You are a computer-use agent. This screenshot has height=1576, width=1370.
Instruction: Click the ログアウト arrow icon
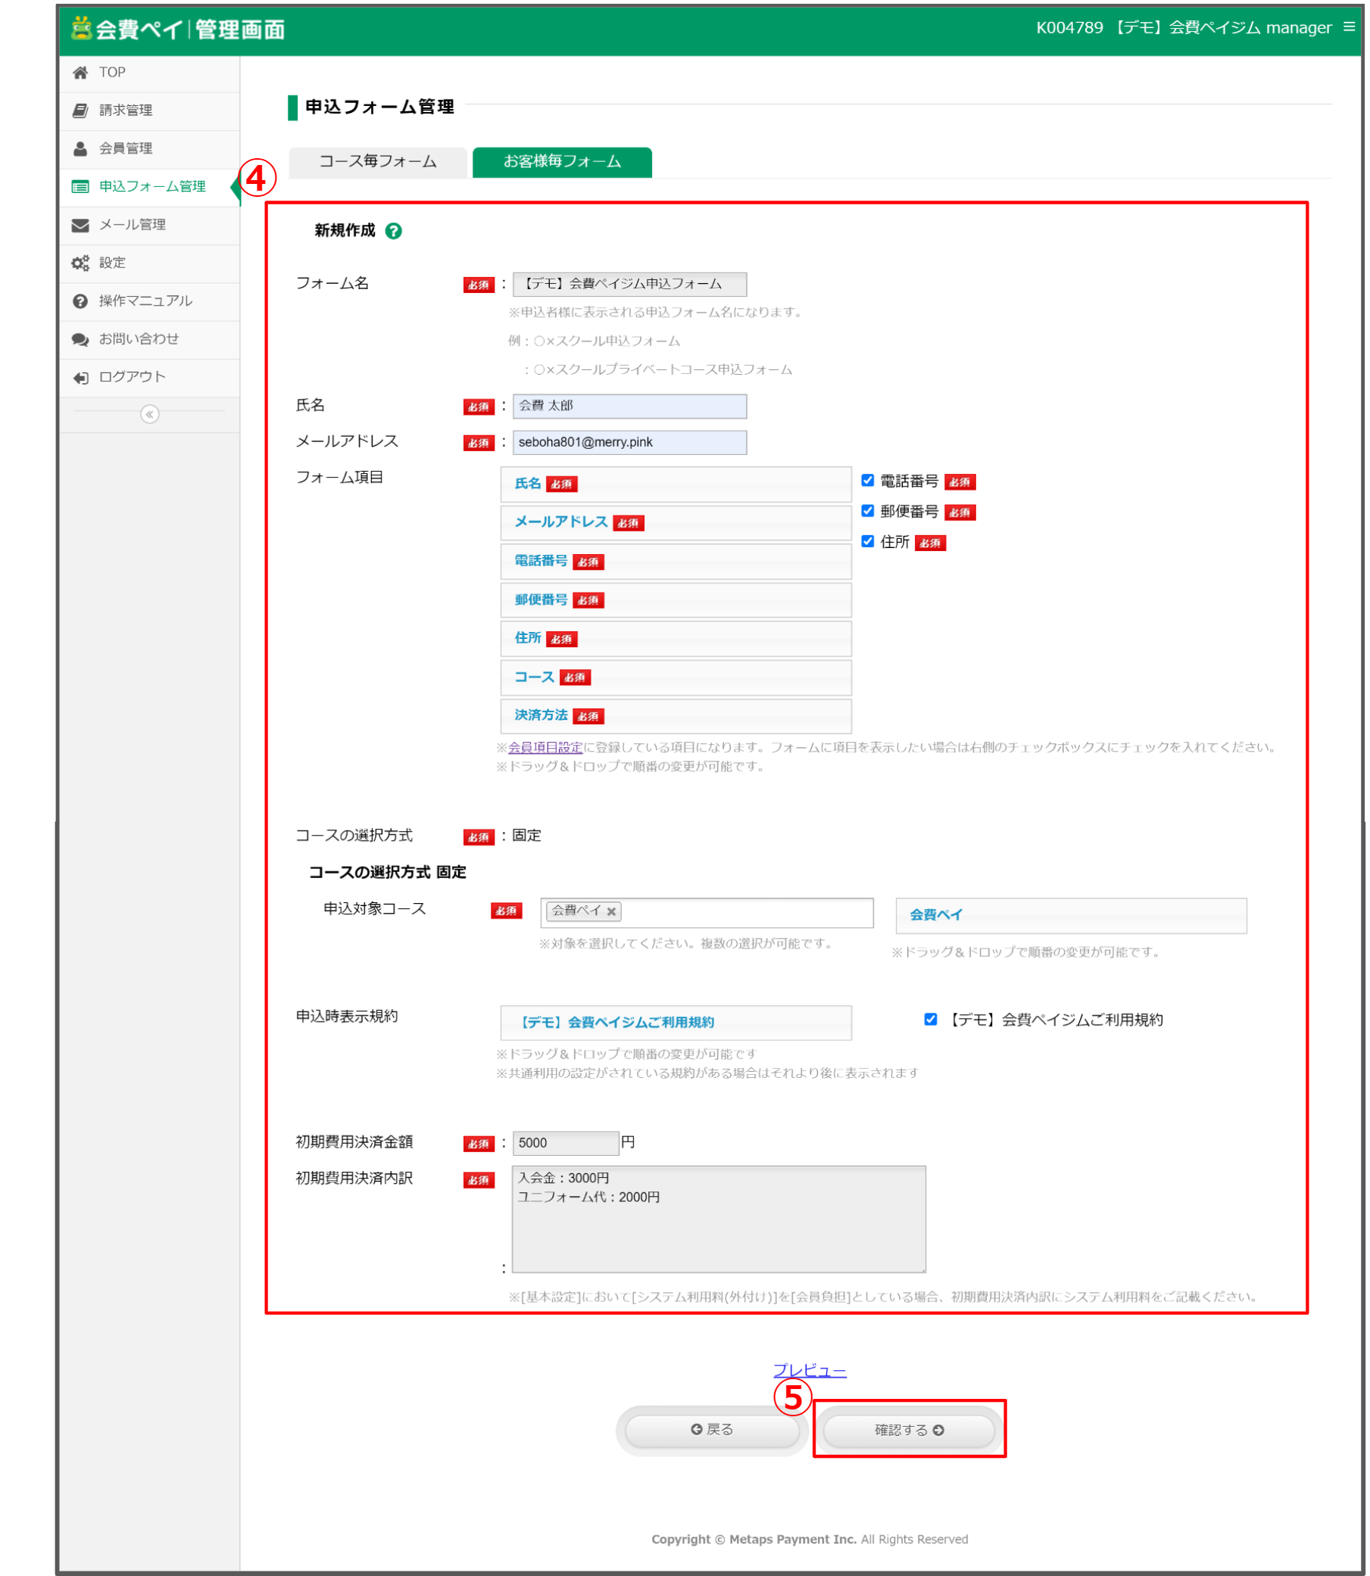(80, 378)
